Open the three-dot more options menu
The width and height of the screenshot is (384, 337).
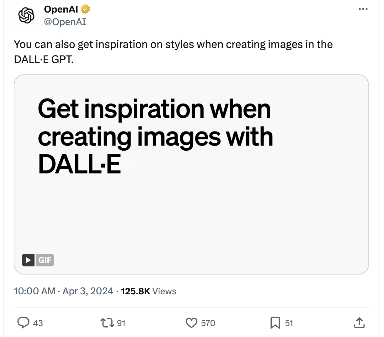coord(363,9)
